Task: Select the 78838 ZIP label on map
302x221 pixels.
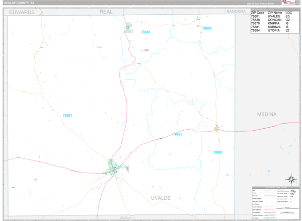Action: 145,32
